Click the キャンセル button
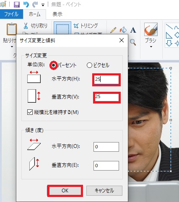The height and width of the screenshot is (202, 179). click(x=104, y=191)
